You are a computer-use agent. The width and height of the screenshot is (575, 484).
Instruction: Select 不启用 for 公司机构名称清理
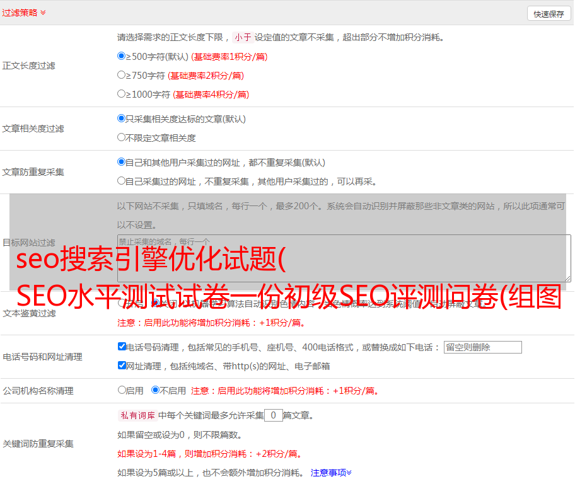click(x=155, y=389)
